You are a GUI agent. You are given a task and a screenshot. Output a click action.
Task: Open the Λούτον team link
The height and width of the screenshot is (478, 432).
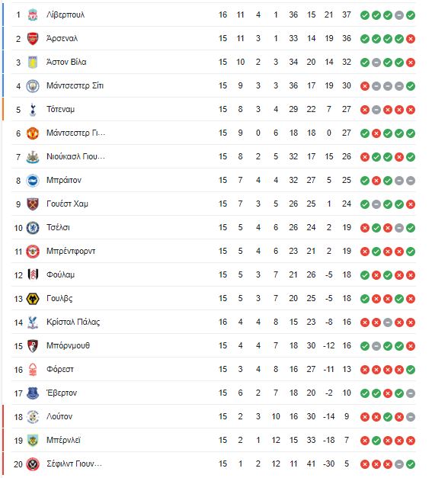tap(59, 417)
